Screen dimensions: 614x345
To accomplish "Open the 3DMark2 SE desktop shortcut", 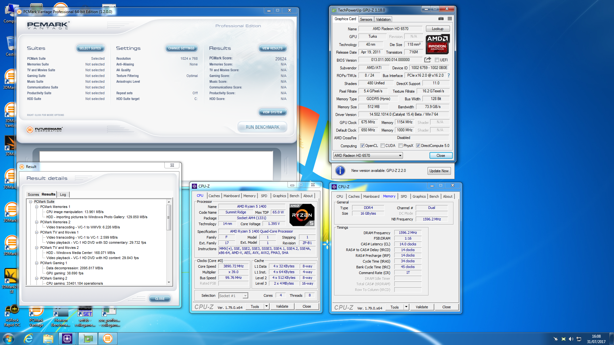I will point(10,280).
